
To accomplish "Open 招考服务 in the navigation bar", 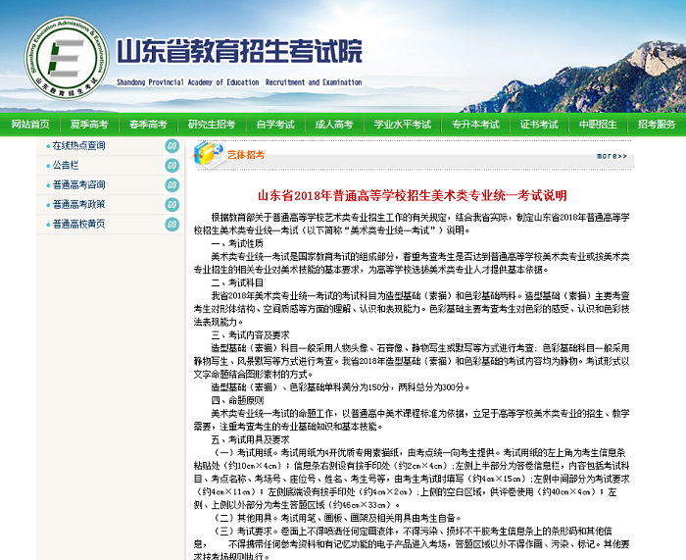I will (x=657, y=125).
